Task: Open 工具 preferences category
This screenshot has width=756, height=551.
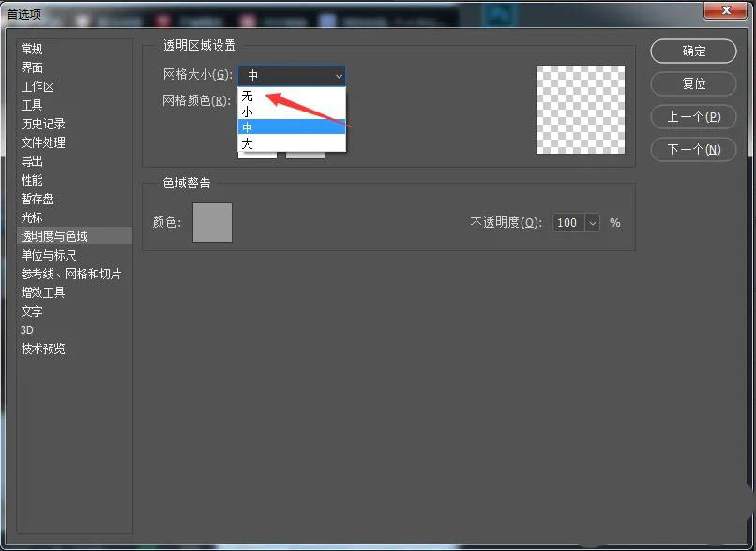Action: pyautogui.click(x=32, y=106)
